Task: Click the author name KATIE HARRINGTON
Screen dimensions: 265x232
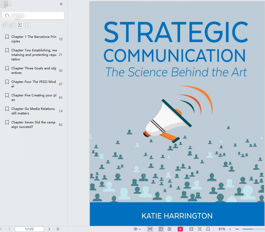Action: pos(177,216)
